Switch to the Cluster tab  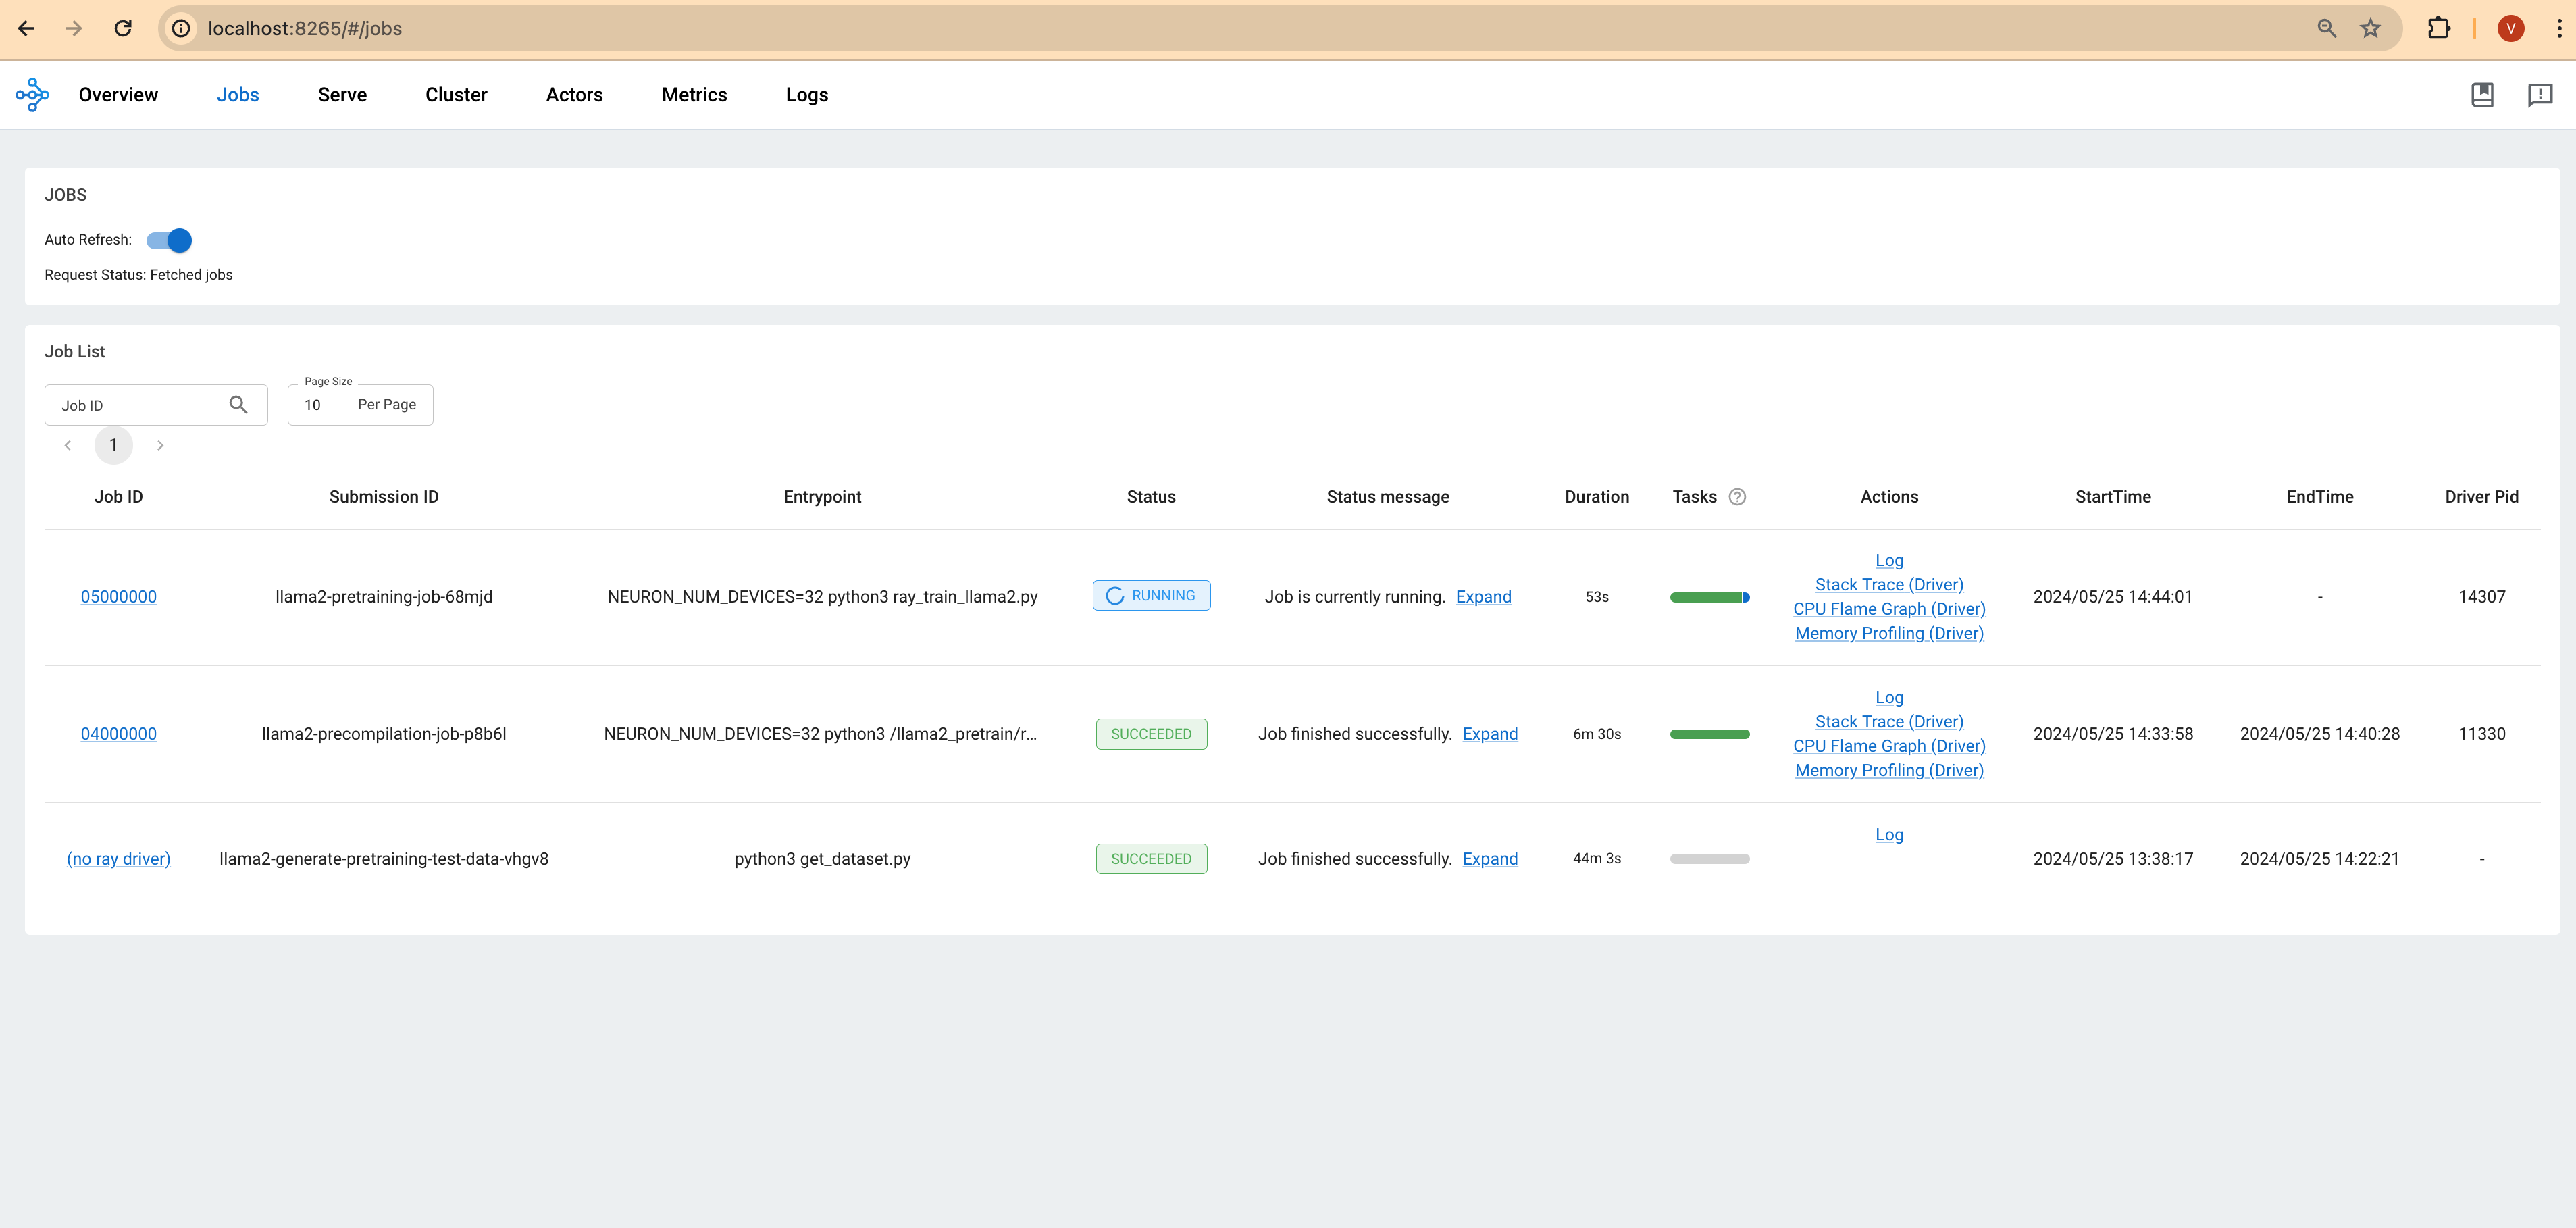(456, 95)
